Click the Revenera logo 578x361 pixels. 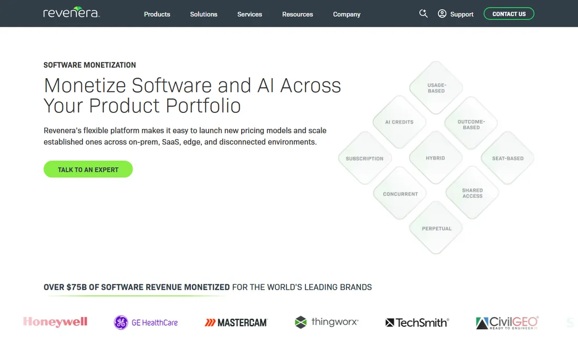point(71,12)
